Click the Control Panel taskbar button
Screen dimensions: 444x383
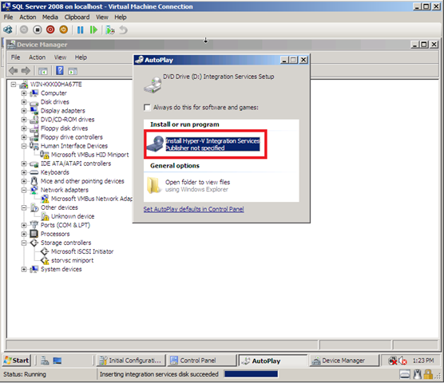(x=202, y=361)
